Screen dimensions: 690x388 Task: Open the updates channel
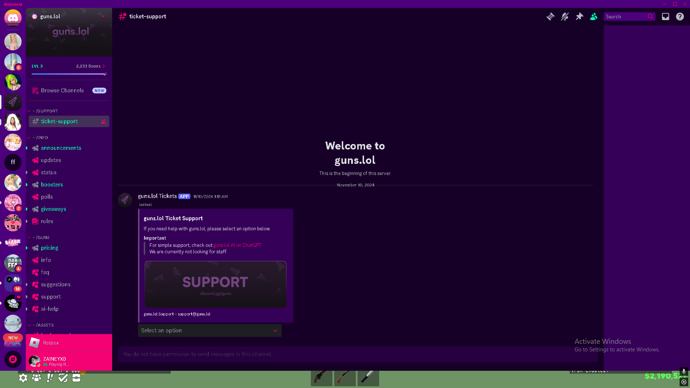(69, 160)
